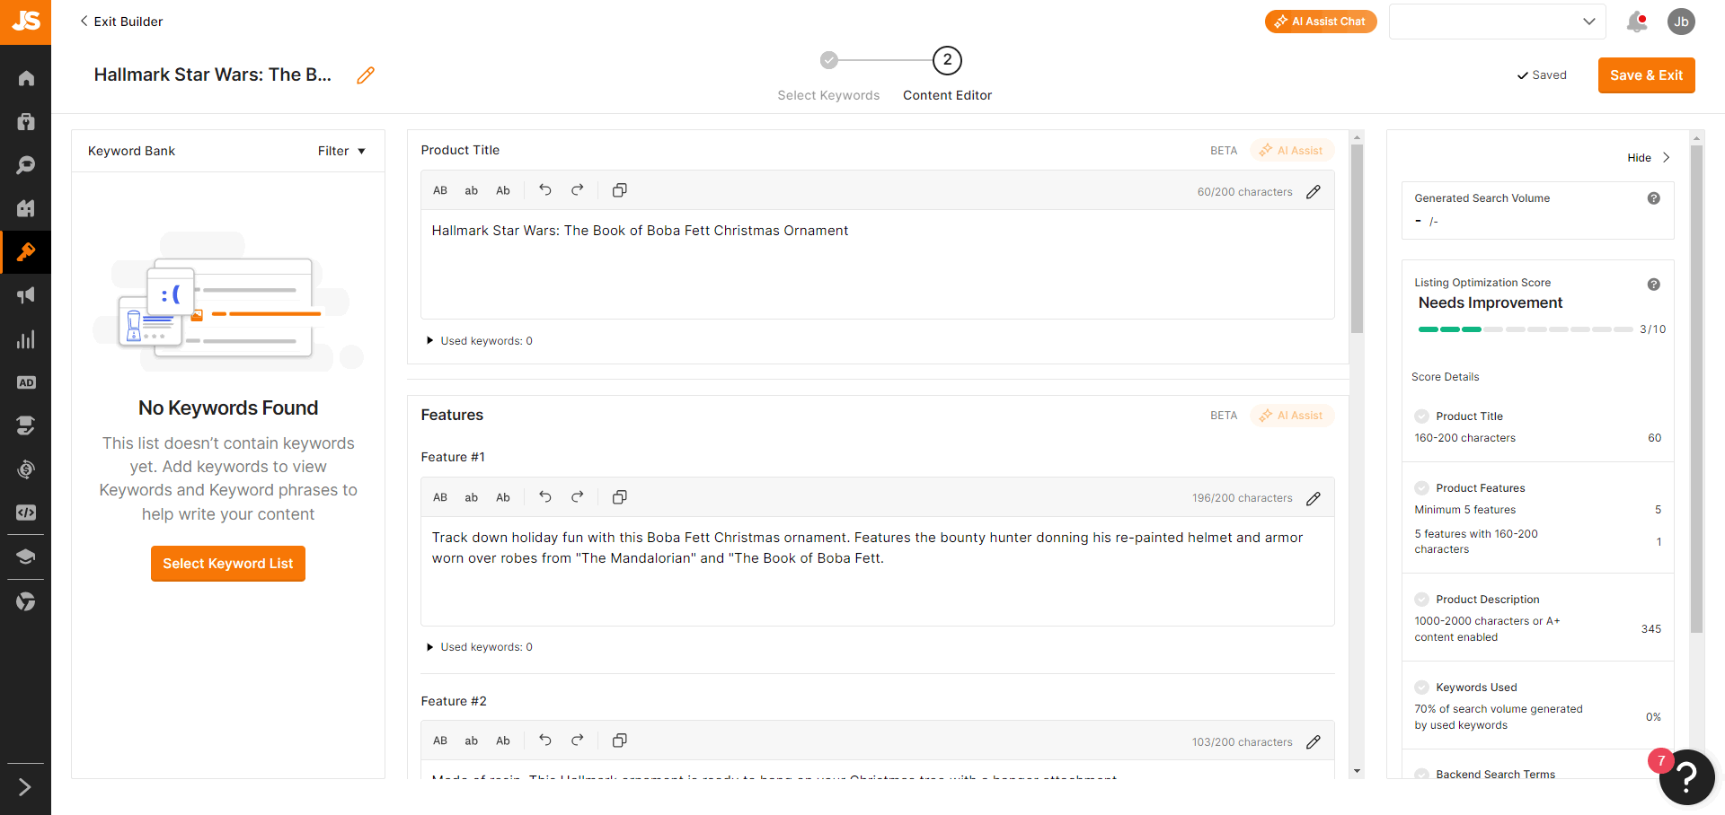Click AI Assist for Features
This screenshot has height=815, width=1725.
(1291, 416)
